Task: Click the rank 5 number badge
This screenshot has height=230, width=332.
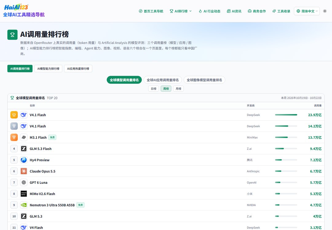Action: pyautogui.click(x=14, y=160)
